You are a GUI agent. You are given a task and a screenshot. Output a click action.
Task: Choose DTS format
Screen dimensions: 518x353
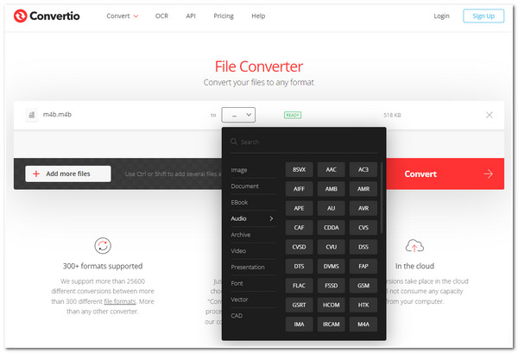click(299, 266)
